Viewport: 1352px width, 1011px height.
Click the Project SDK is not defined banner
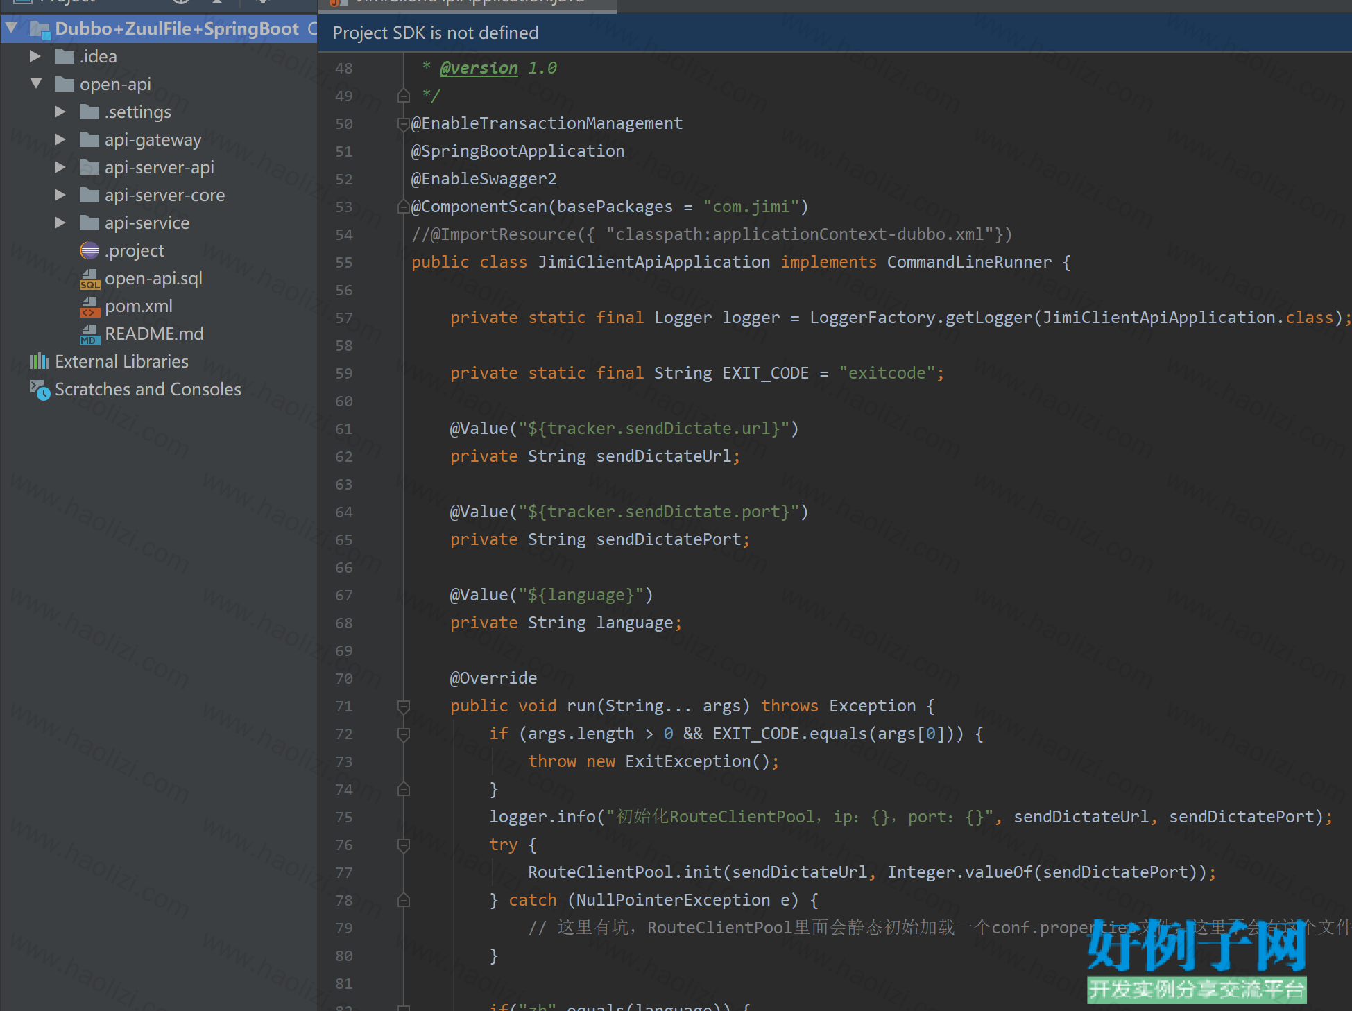835,33
